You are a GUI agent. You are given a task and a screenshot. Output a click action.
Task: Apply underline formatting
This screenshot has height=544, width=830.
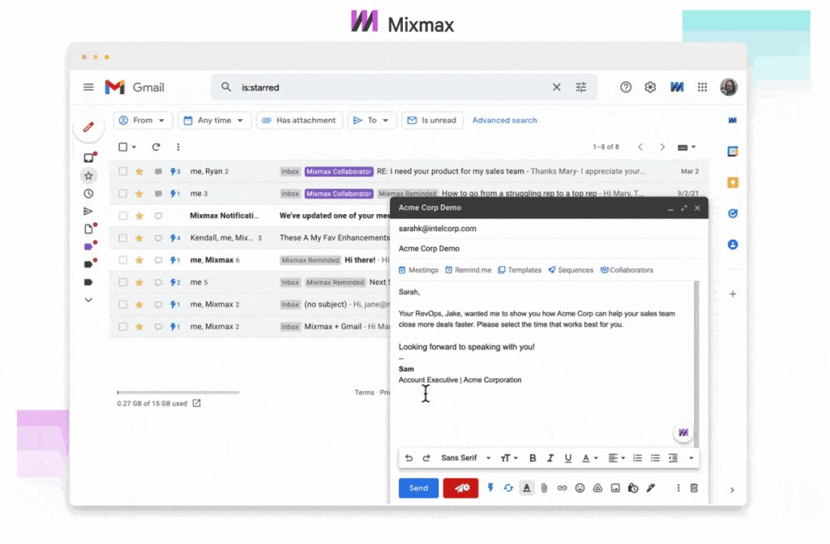(568, 458)
